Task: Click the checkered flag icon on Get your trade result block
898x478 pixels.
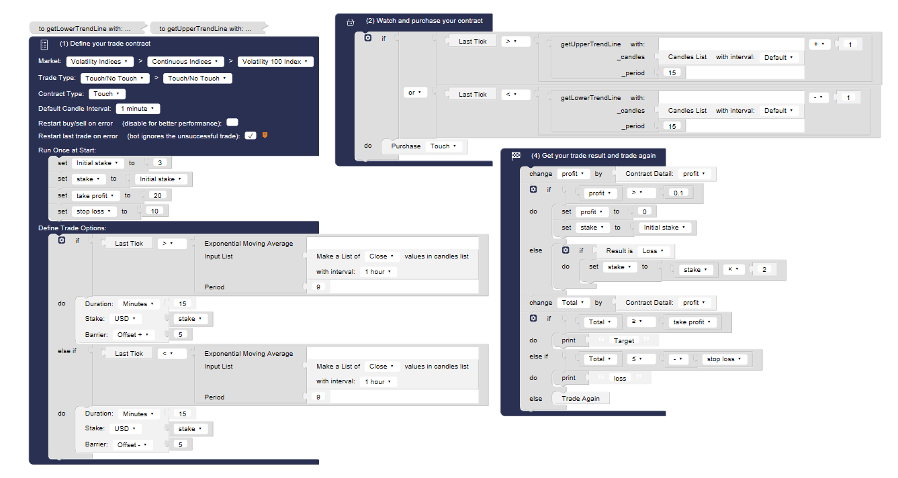Action: pos(516,156)
